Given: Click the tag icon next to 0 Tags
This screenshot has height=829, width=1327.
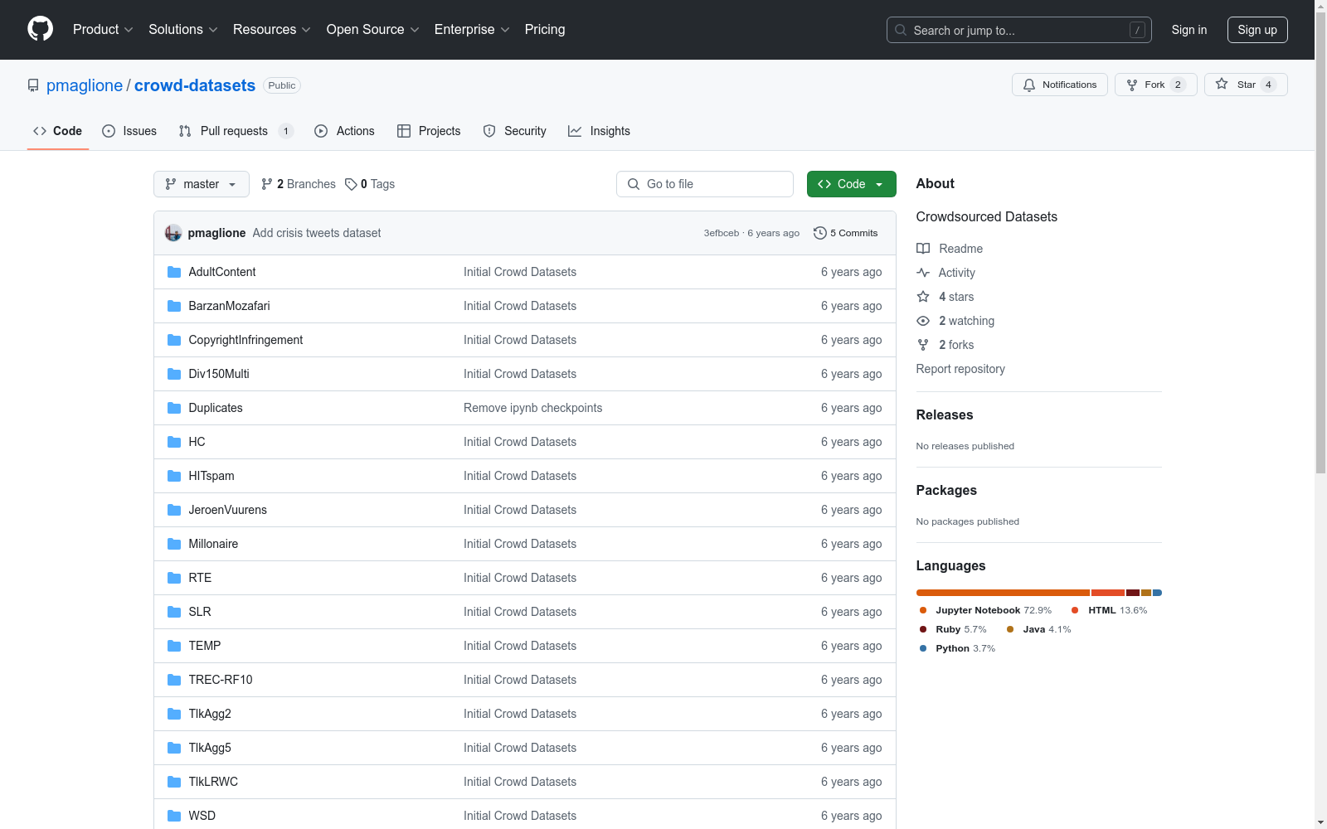Looking at the screenshot, I should [351, 184].
